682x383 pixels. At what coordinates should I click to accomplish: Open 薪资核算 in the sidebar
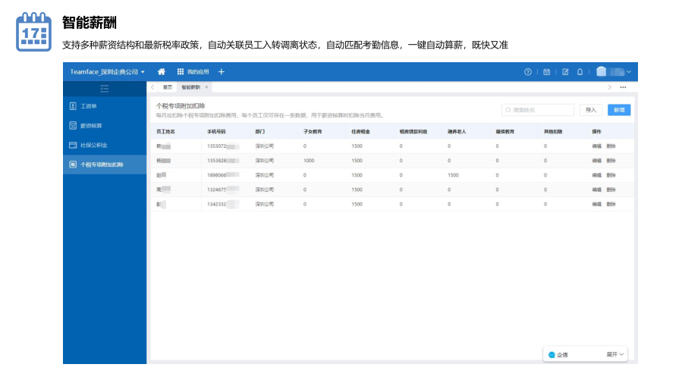click(105, 126)
